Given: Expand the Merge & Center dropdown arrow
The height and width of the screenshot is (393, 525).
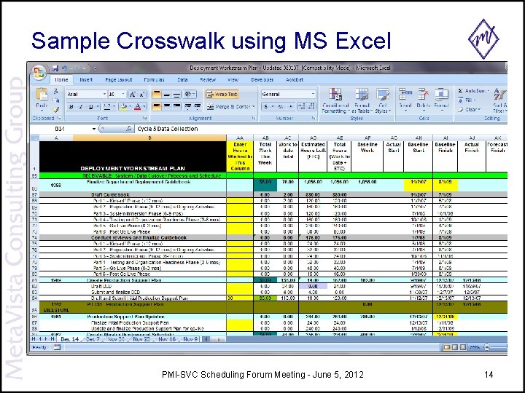Looking at the screenshot, I should click(x=254, y=106).
